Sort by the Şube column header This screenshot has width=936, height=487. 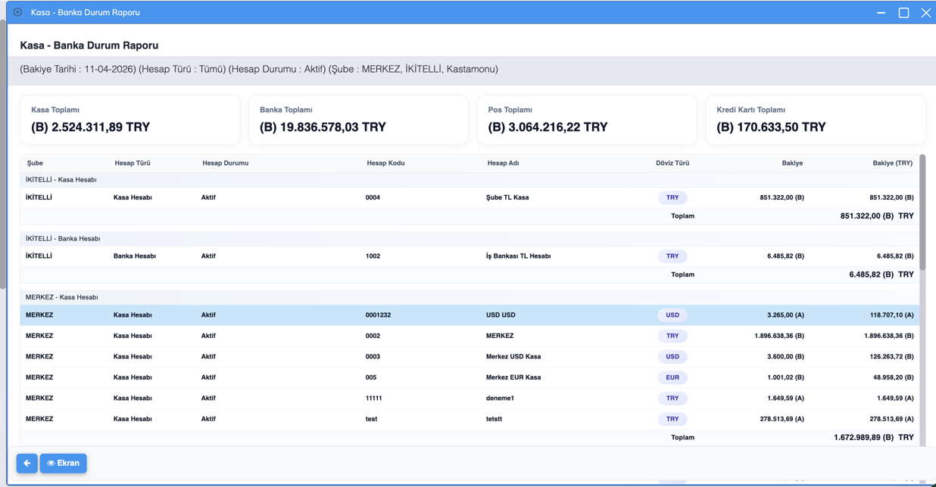click(35, 163)
